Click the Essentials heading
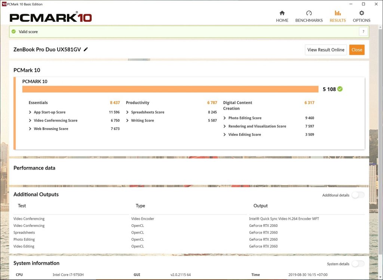Screen dimensions: 383x280 [38, 103]
